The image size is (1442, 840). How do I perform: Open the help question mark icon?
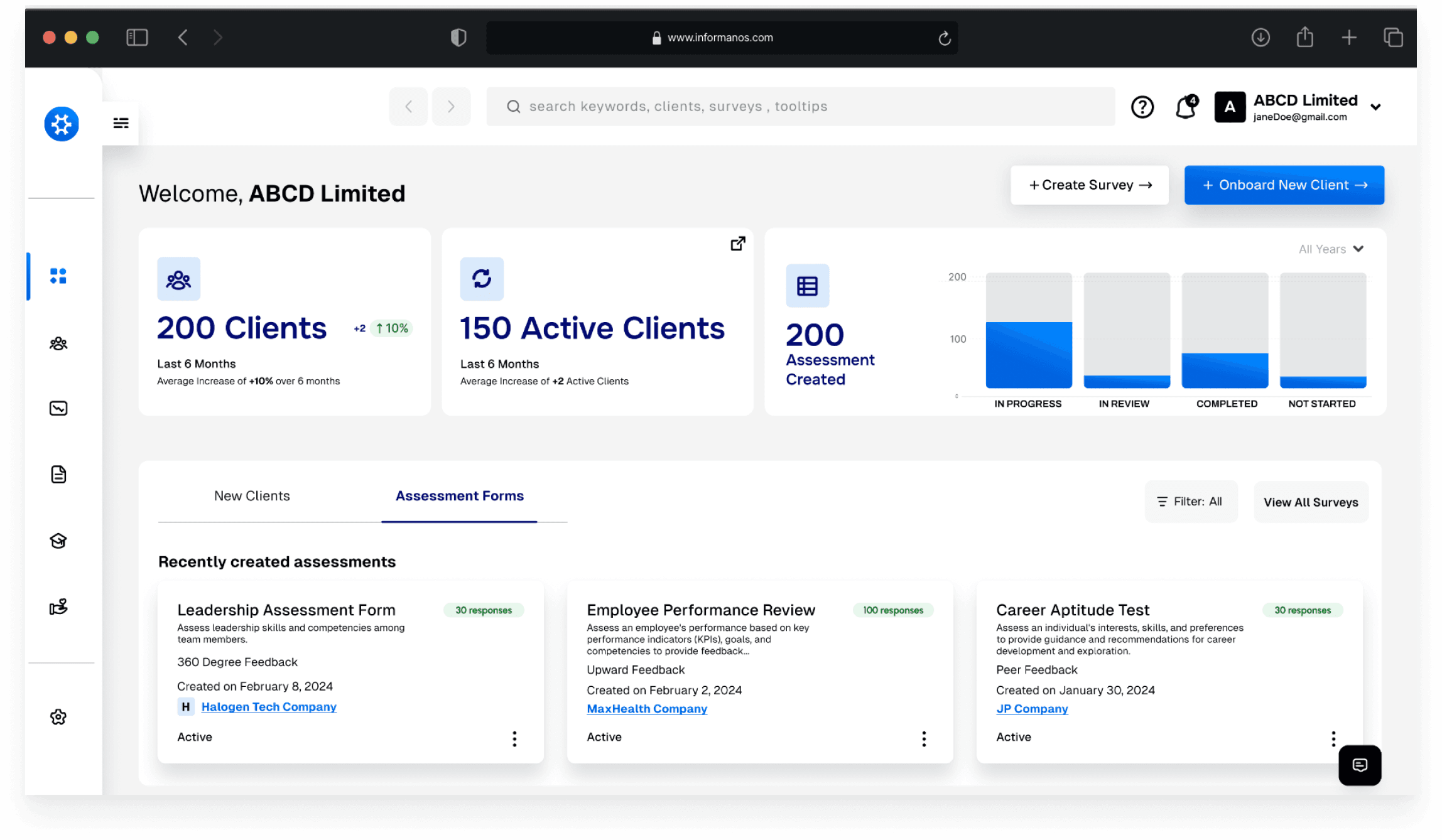(1142, 107)
